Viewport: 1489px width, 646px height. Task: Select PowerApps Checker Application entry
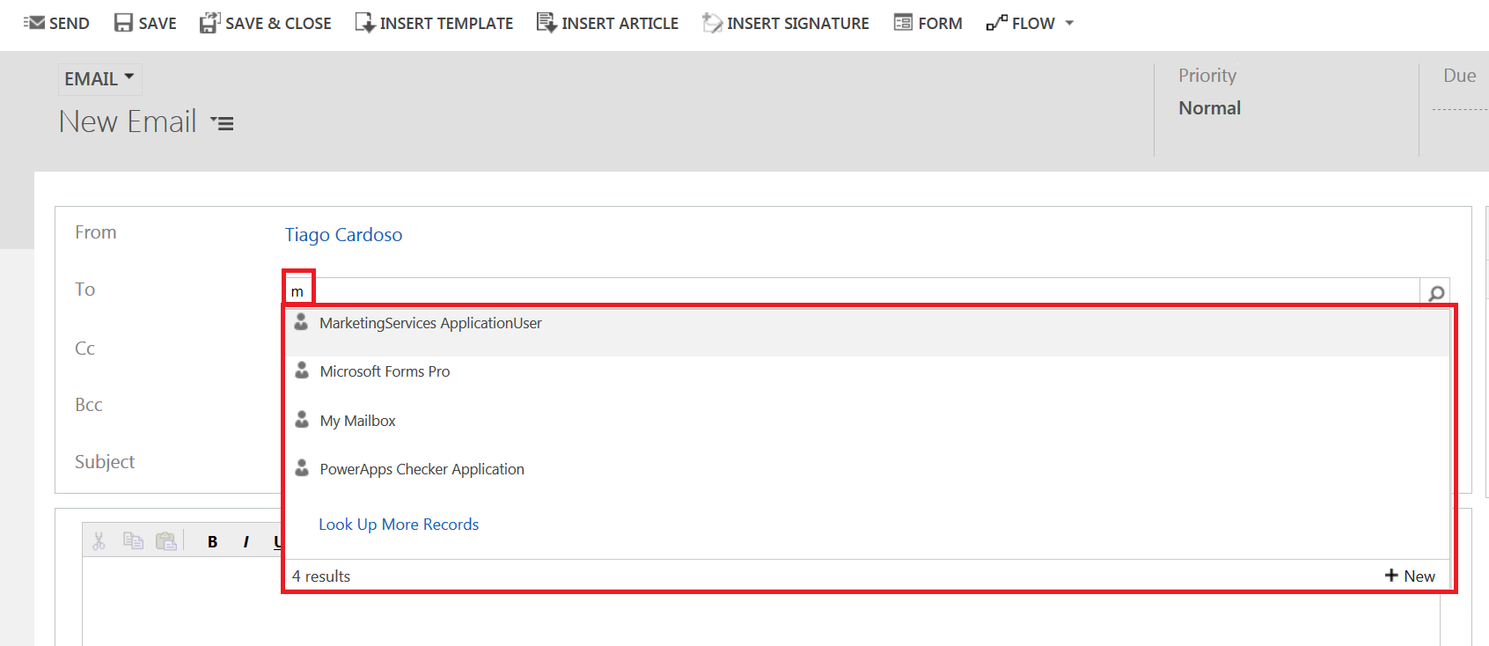click(422, 469)
